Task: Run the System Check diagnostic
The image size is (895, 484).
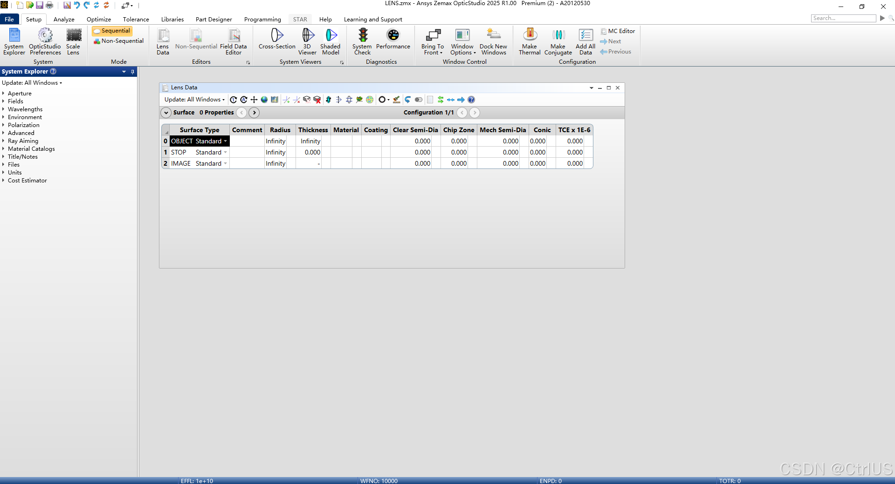Action: coord(362,41)
